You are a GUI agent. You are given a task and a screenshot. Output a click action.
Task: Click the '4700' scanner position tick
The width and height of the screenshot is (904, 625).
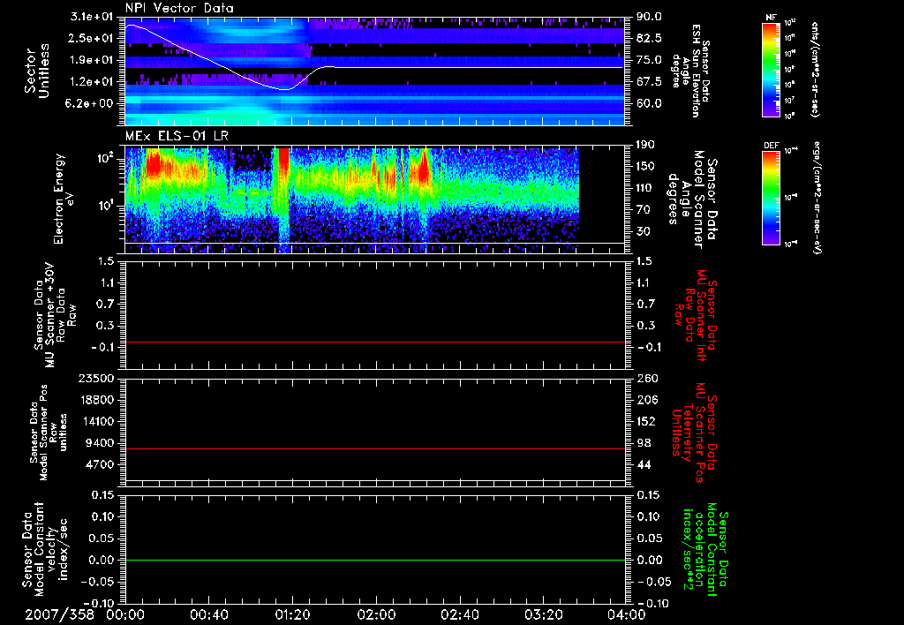click(100, 464)
